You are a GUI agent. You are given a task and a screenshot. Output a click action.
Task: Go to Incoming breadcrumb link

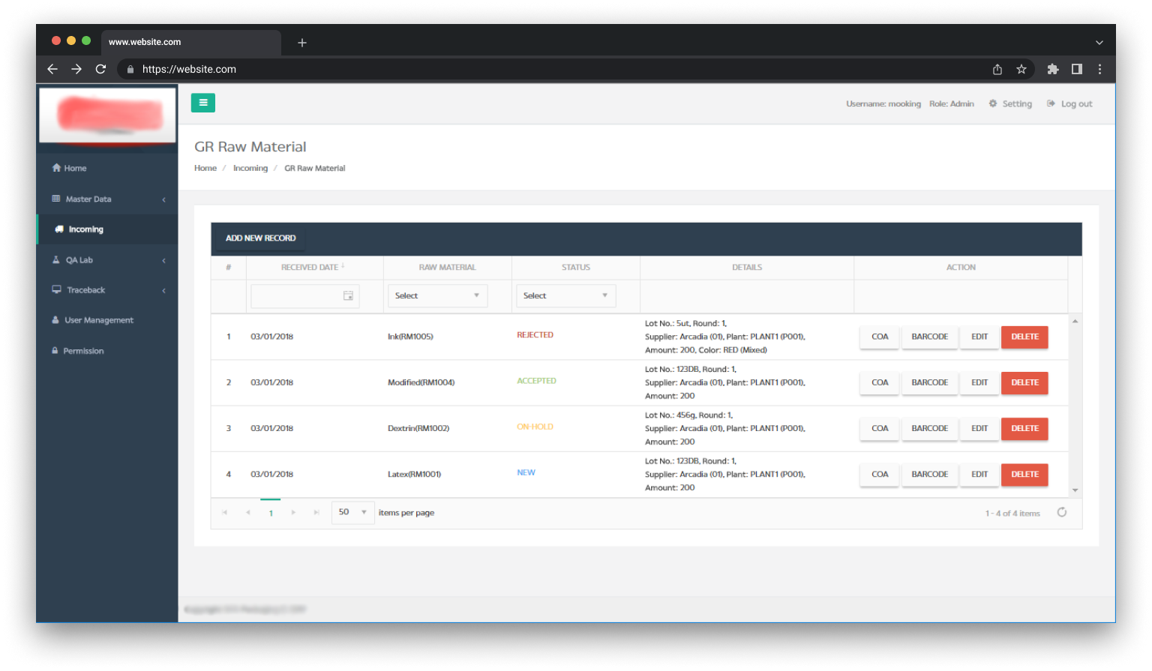point(250,168)
